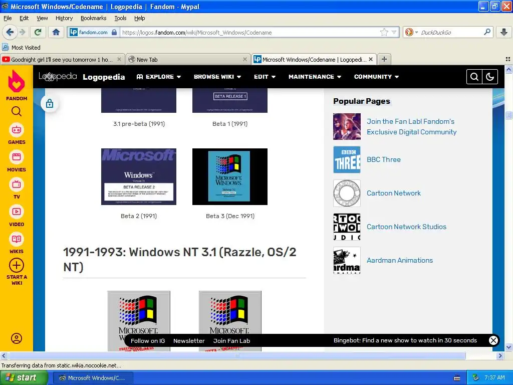
Task: Click the search magnifier in DuckDuckGo box
Action: (x=487, y=32)
